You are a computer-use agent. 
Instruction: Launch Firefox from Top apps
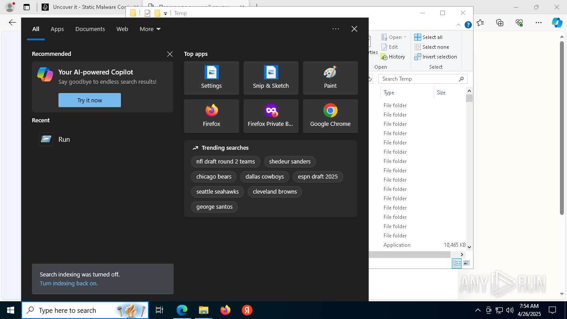211,116
